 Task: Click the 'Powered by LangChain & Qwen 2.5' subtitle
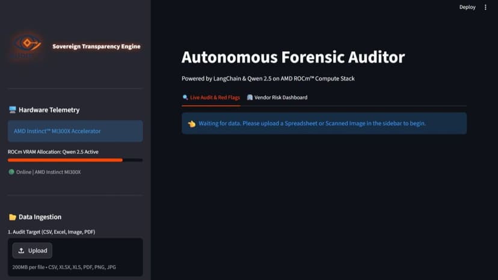[x=268, y=79]
